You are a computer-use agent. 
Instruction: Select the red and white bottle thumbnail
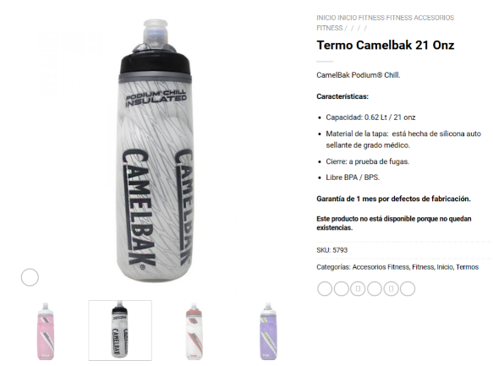click(x=194, y=330)
